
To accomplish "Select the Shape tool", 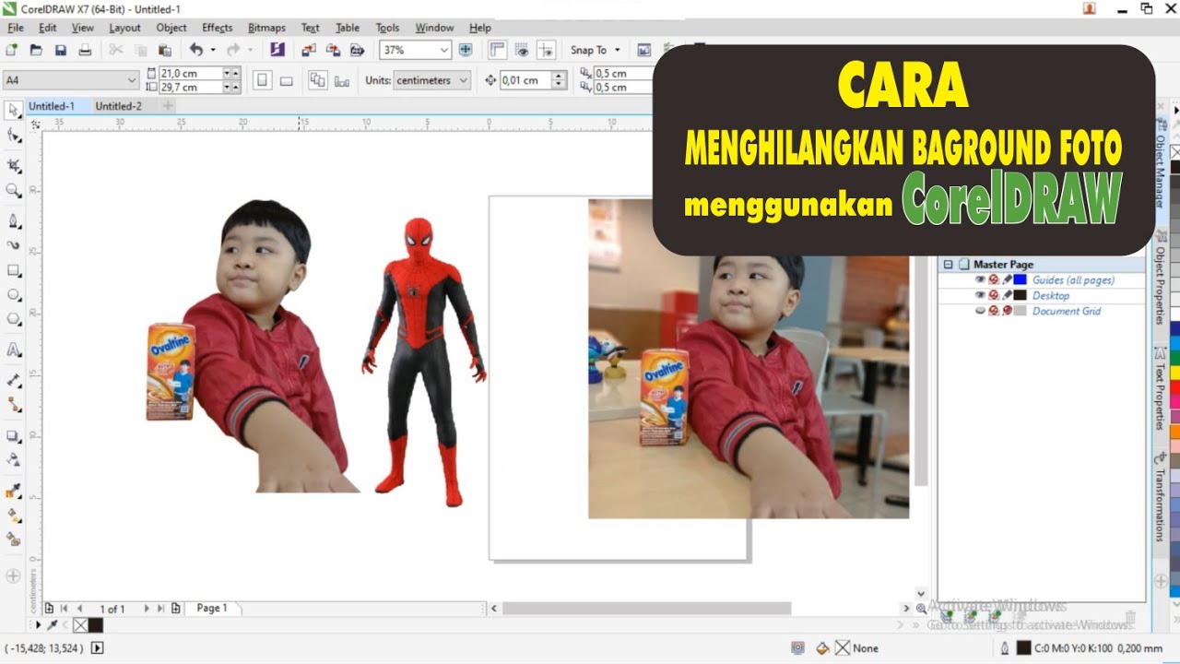I will (14, 136).
